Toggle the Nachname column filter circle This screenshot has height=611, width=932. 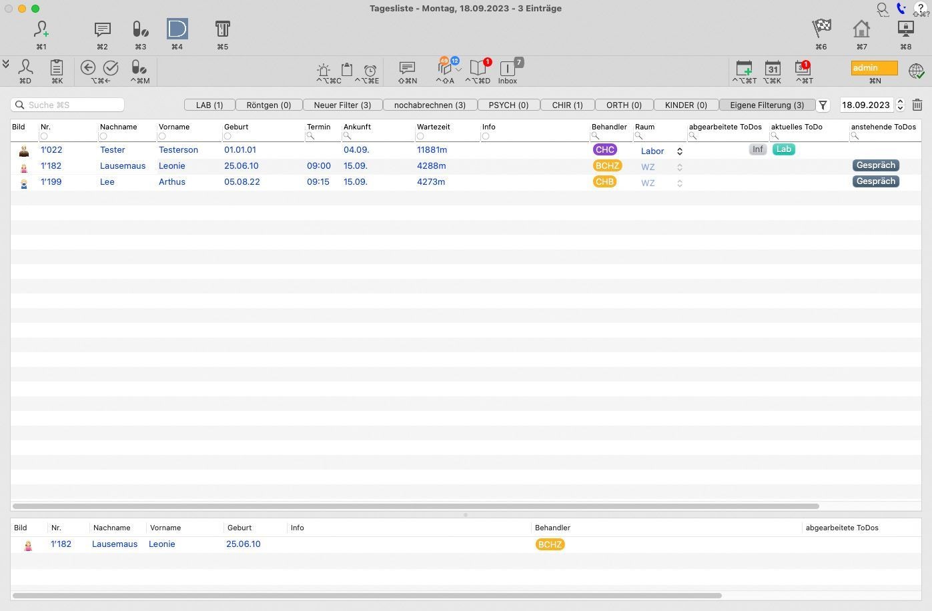tap(103, 137)
